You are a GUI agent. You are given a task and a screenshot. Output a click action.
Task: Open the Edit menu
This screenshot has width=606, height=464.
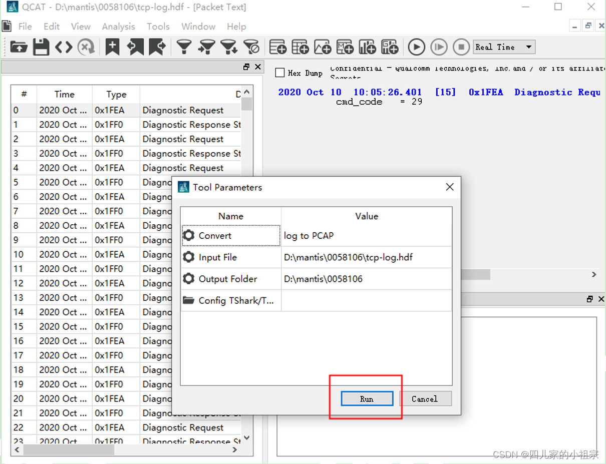pos(52,27)
